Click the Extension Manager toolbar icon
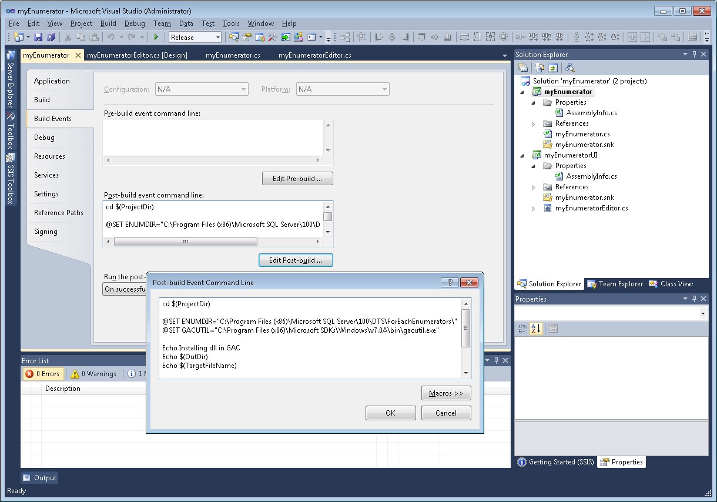This screenshot has width=717, height=502. 299,37
